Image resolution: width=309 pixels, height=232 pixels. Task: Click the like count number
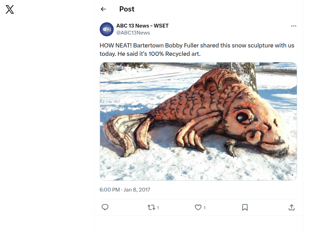[x=204, y=208]
